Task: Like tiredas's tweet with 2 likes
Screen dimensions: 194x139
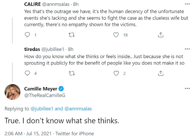Action: (x=115, y=73)
